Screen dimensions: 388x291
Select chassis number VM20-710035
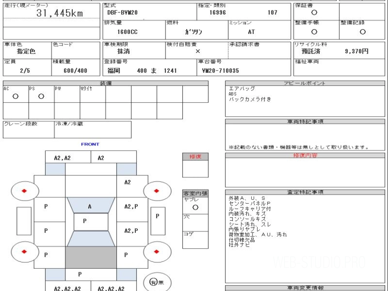click(220, 70)
